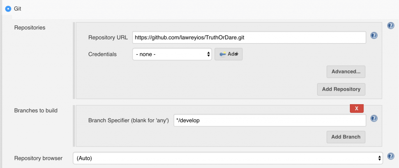399x168 pixels.
Task: Delete the branch with the red X
Action: click(x=356, y=108)
